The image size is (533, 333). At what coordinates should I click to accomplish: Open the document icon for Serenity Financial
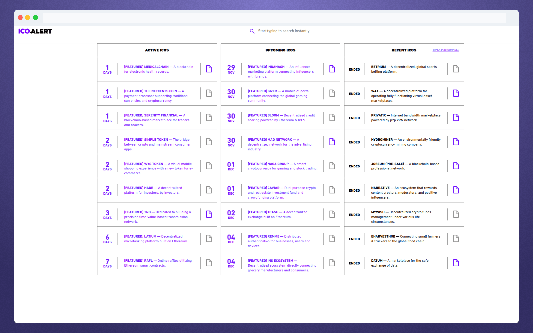[209, 118]
